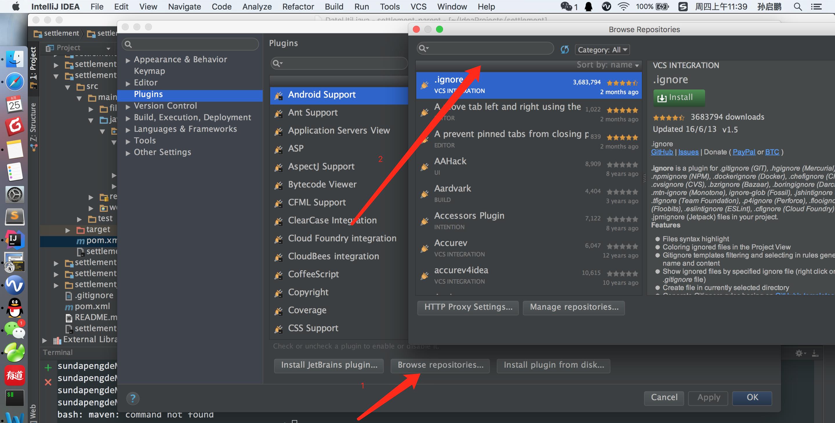Add a new terminal session with green plus

[48, 367]
